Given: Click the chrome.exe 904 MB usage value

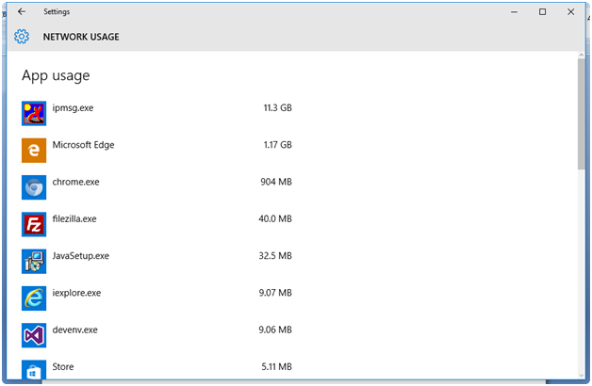Looking at the screenshot, I should 276,182.
